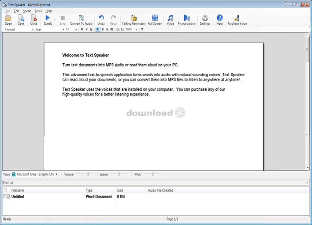Toggle underline formatting
This screenshot has height=225, width=312.
coord(91,29)
